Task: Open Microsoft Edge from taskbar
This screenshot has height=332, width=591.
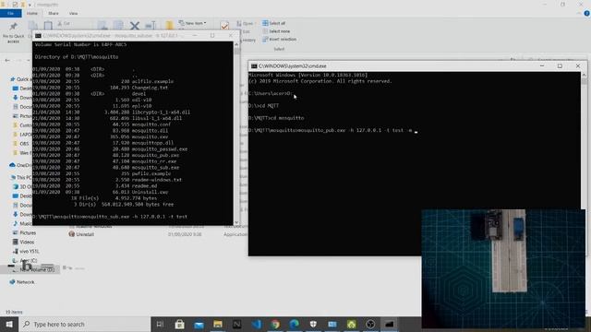Action: tap(295, 324)
